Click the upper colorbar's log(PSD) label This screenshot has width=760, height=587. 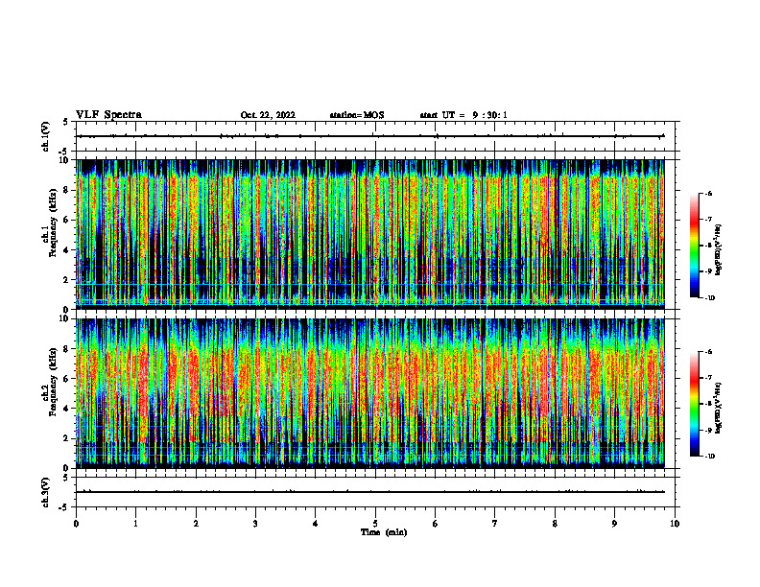coord(719,249)
